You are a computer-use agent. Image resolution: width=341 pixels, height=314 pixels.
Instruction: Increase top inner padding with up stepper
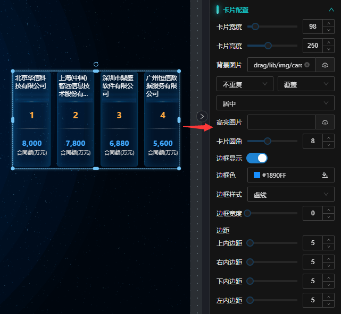329,240
